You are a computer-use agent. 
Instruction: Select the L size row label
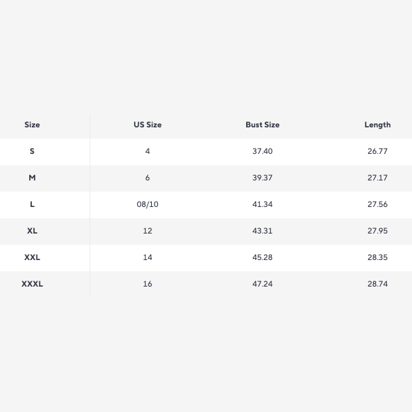pos(32,204)
